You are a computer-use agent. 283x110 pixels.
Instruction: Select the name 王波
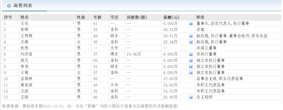[x=24, y=91]
